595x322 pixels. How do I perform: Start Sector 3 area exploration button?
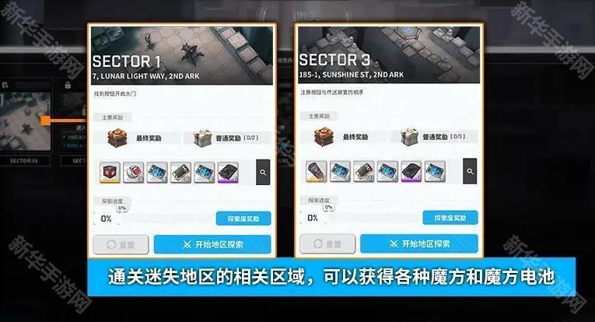(x=419, y=243)
